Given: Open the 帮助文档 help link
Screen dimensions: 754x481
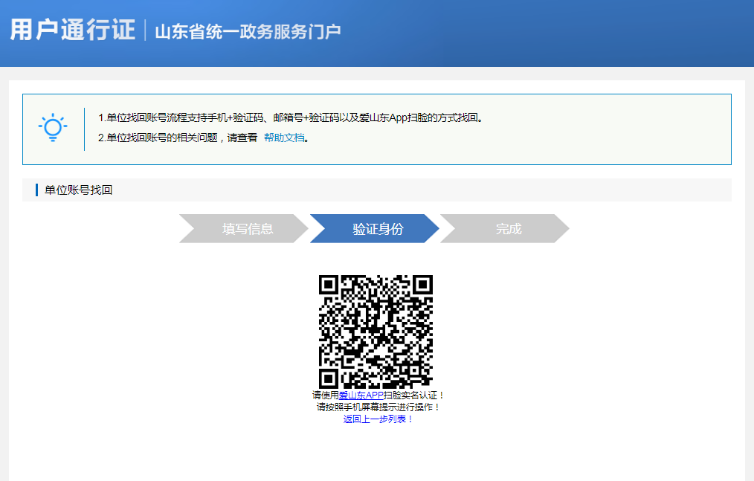Looking at the screenshot, I should (x=284, y=138).
